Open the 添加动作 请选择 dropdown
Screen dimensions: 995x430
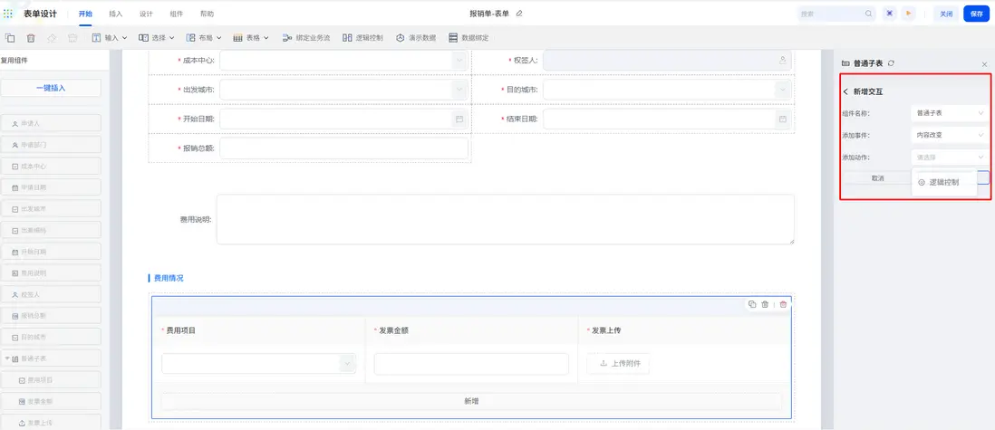coord(948,158)
